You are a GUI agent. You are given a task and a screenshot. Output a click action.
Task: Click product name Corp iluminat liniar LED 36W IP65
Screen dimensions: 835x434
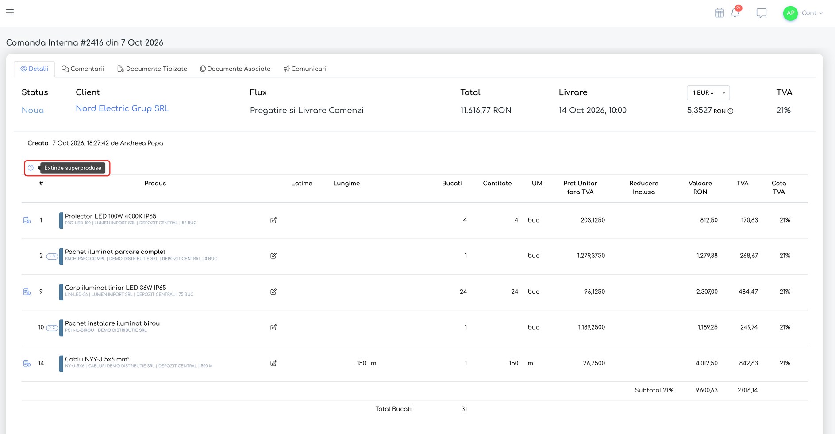pos(115,288)
